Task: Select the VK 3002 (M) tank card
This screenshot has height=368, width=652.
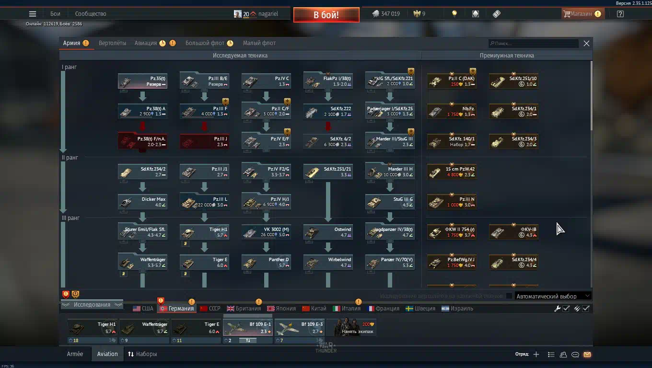Action: click(x=266, y=232)
